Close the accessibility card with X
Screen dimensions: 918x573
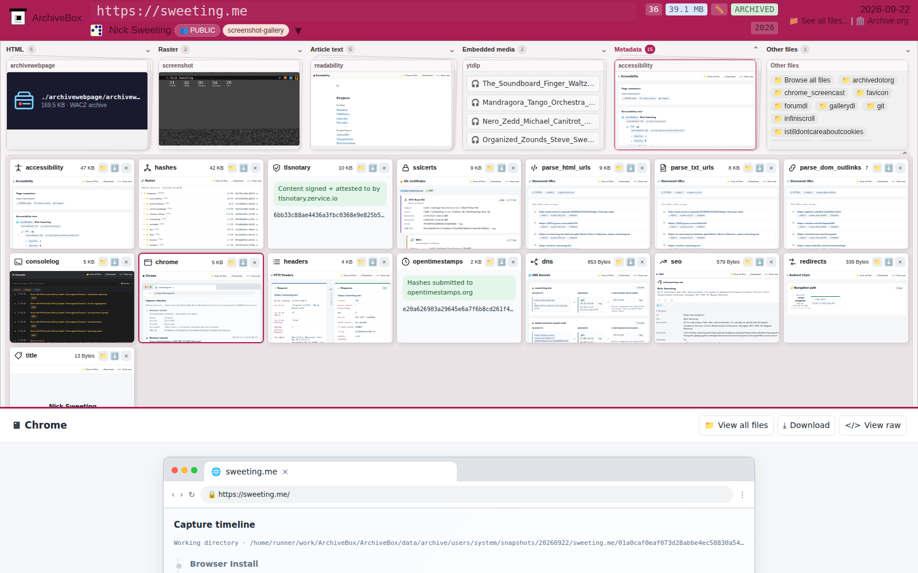[x=126, y=168]
